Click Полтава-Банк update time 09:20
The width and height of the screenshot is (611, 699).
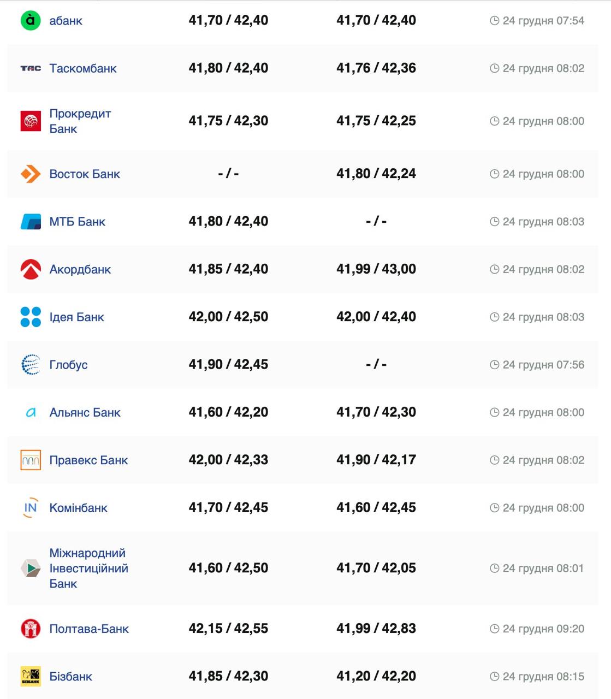click(543, 629)
